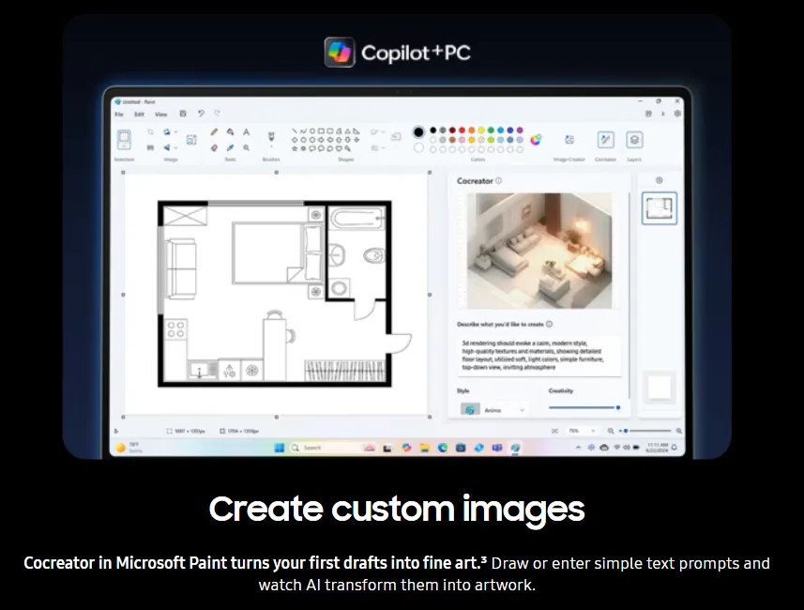This screenshot has height=610, width=804.
Task: Toggle the Layers panel button
Action: click(x=634, y=140)
